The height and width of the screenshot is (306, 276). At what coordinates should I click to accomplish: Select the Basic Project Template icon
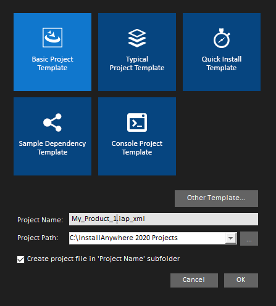[52, 38]
